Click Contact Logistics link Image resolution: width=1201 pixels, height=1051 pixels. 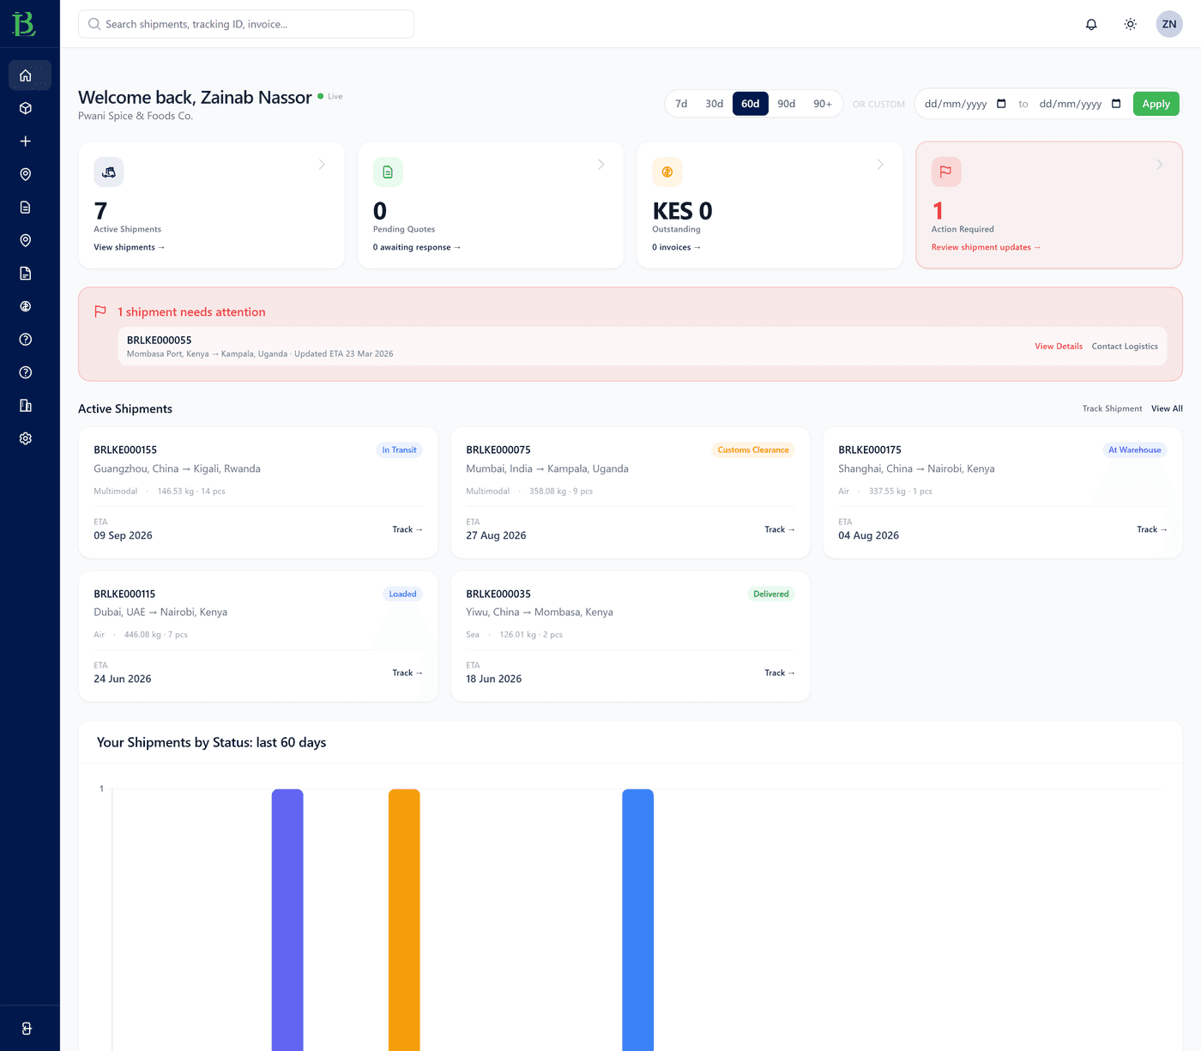[x=1125, y=347]
